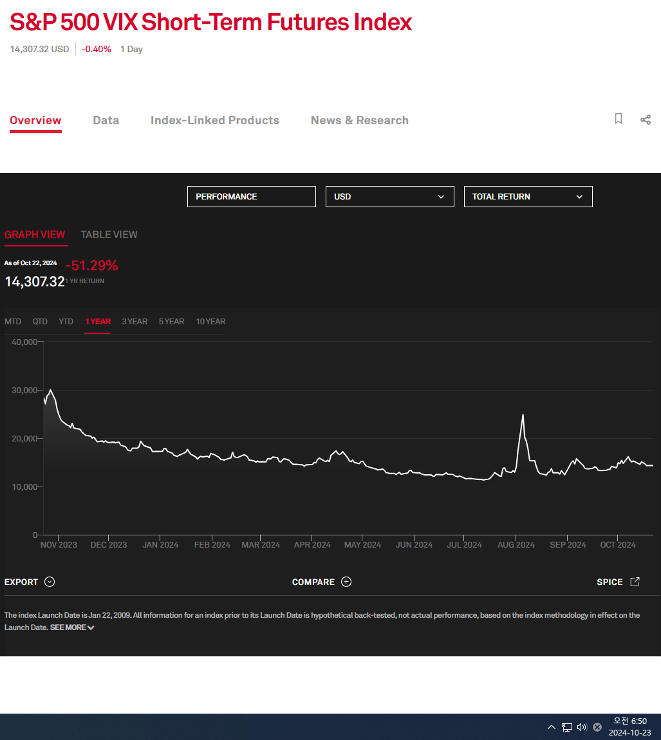Open the taskbar hidden icons chevron
The height and width of the screenshot is (740, 661).
point(551,726)
